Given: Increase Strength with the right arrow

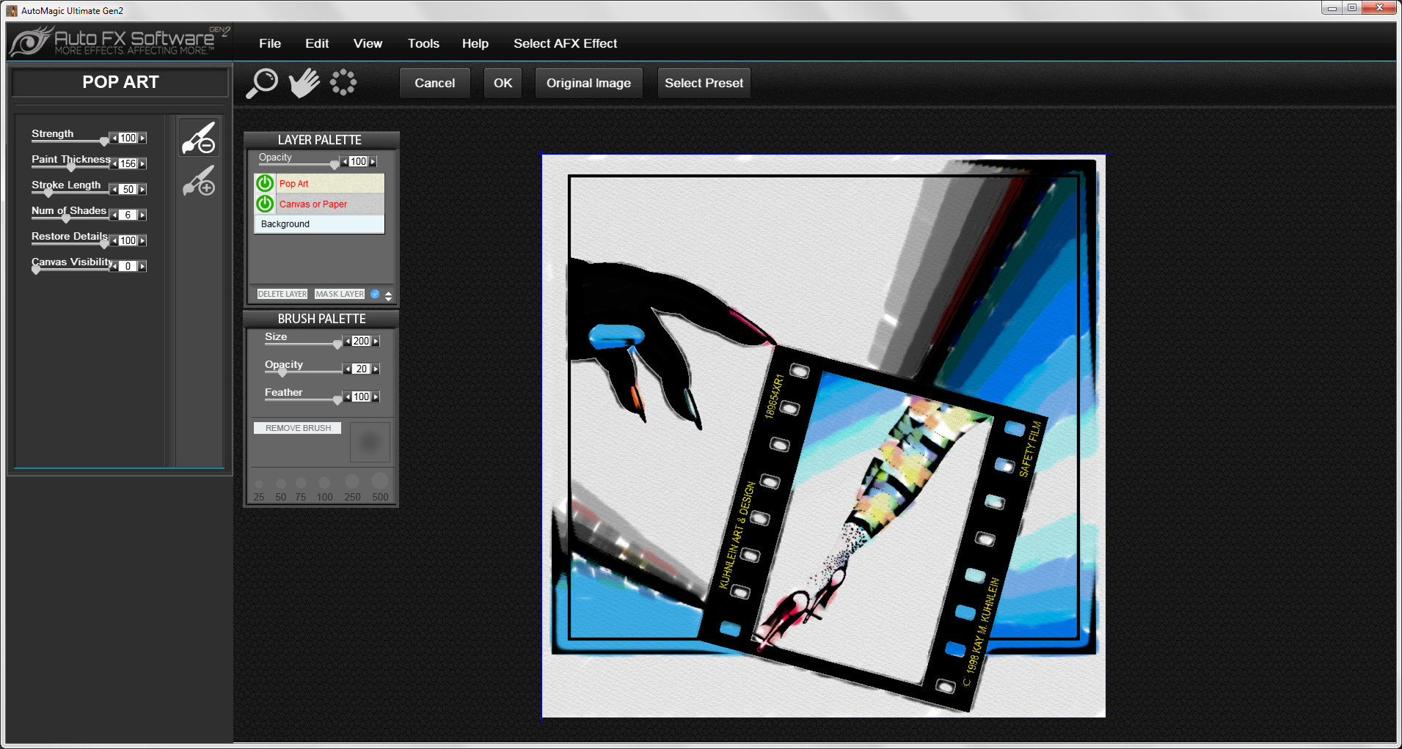Looking at the screenshot, I should click(x=143, y=138).
